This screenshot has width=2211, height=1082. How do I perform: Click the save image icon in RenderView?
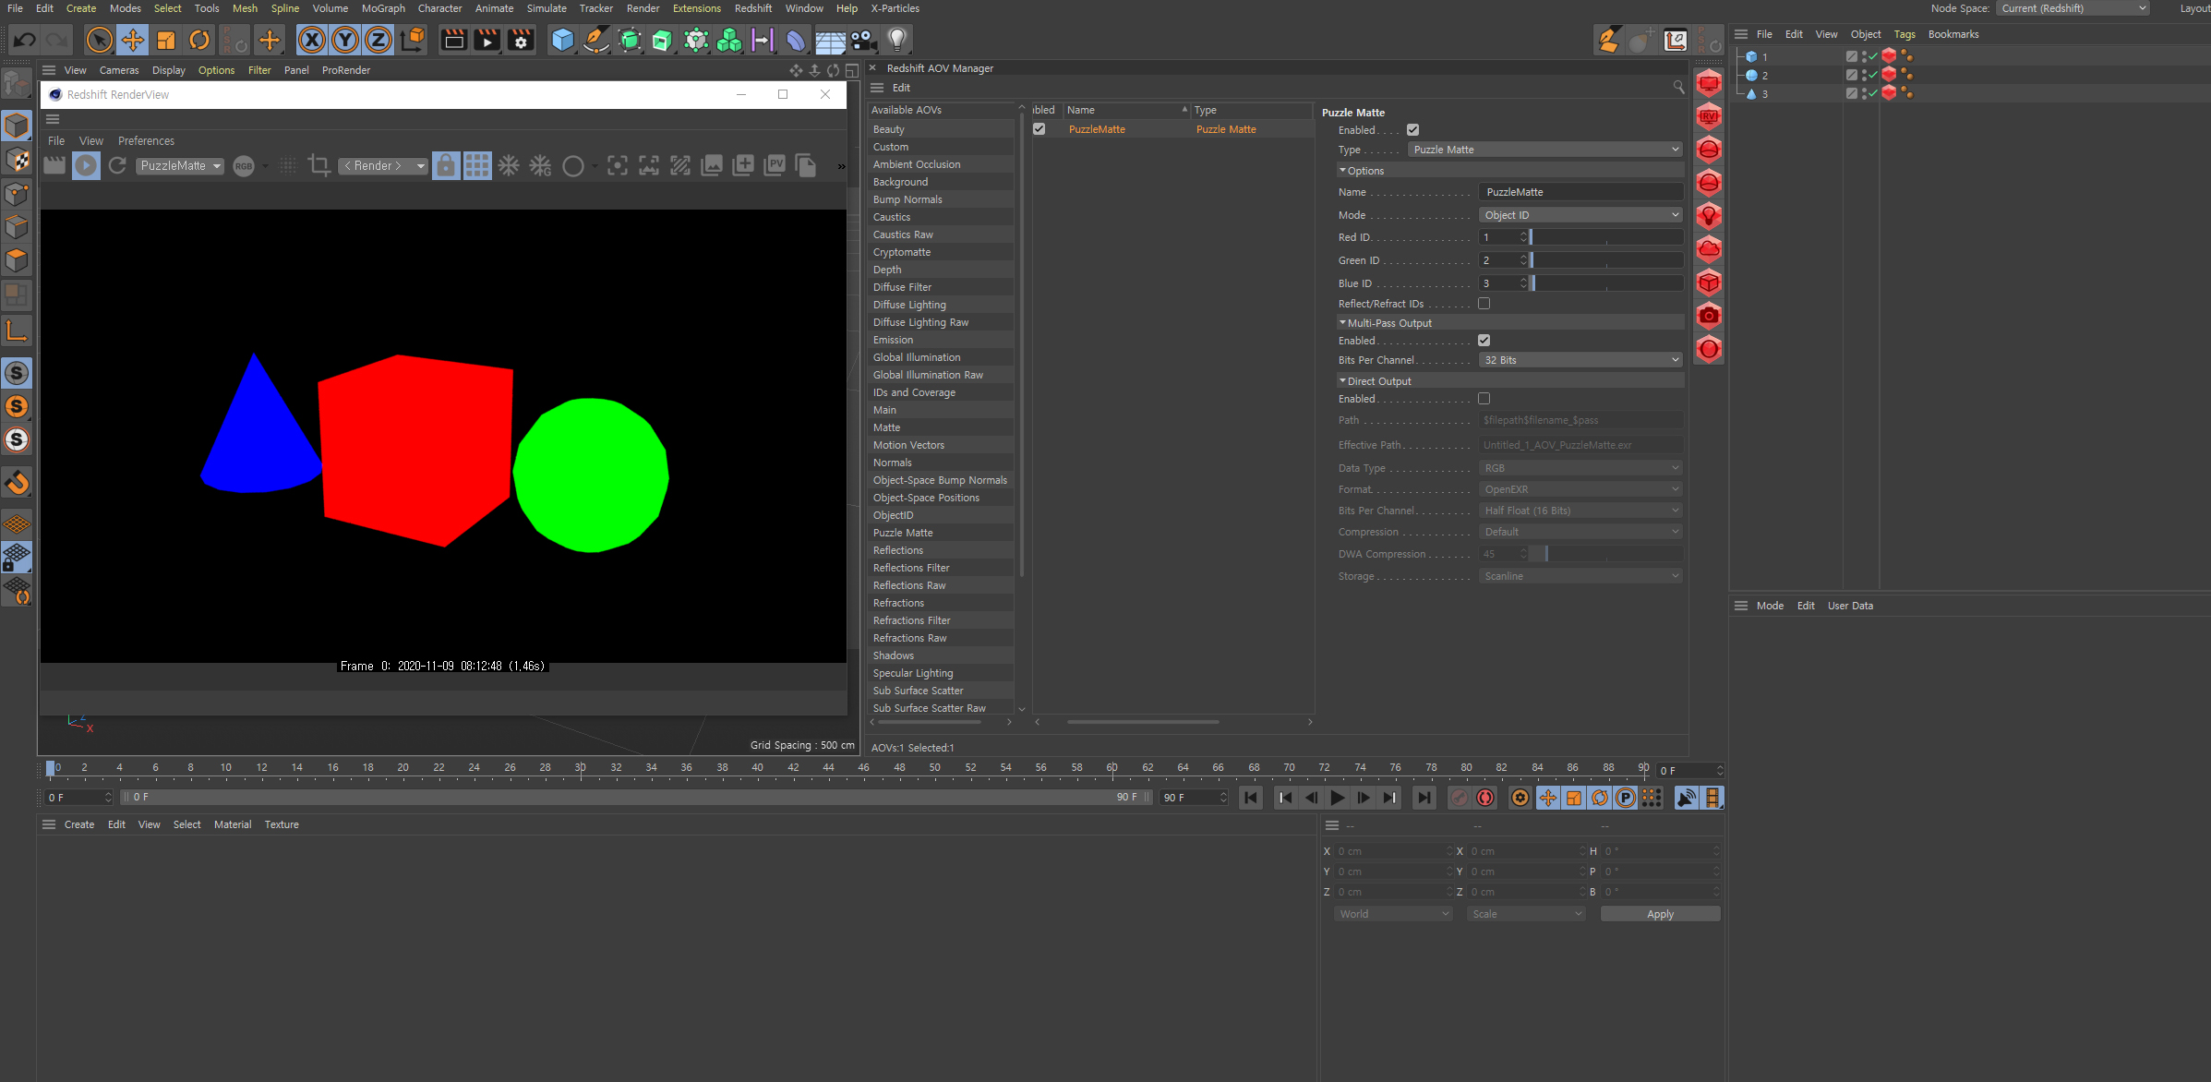click(x=712, y=166)
